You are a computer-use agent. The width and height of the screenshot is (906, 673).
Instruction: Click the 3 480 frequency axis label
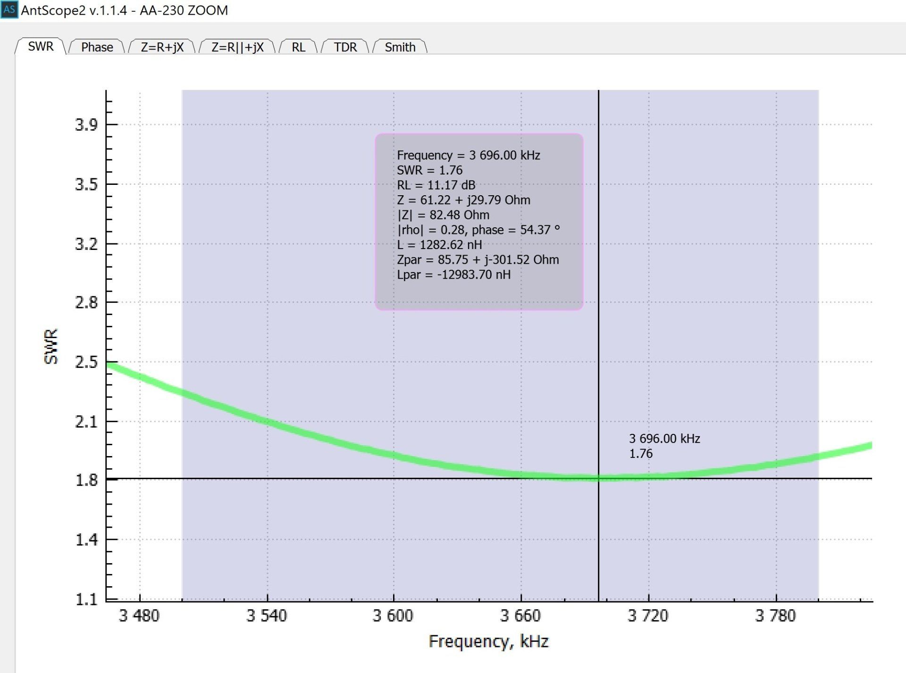139,615
